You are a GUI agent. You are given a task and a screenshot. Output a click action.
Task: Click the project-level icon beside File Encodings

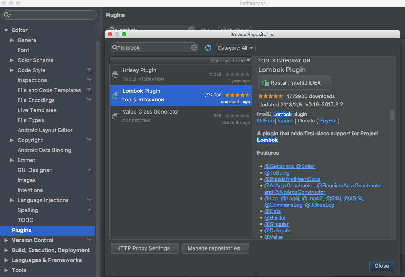[89, 100]
